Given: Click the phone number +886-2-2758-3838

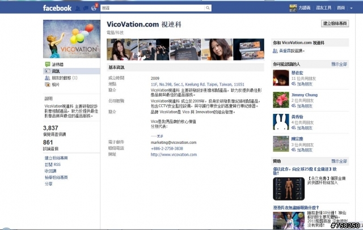Looking at the screenshot, I should pyautogui.click(x=167, y=148).
